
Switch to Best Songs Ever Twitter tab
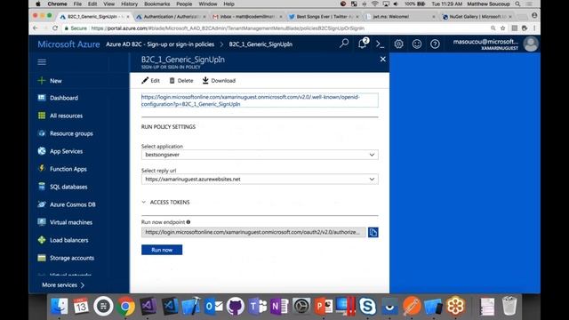[x=323, y=17]
